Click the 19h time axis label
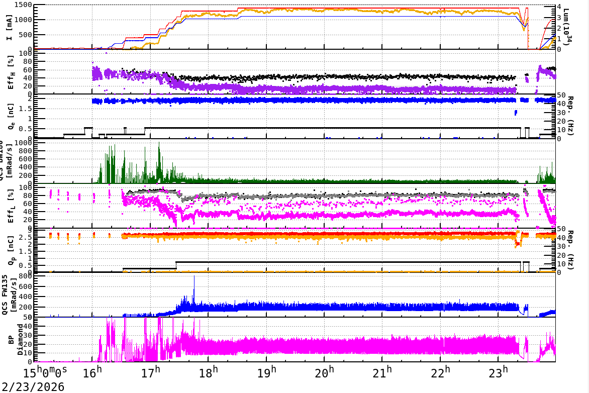 pos(266,373)
